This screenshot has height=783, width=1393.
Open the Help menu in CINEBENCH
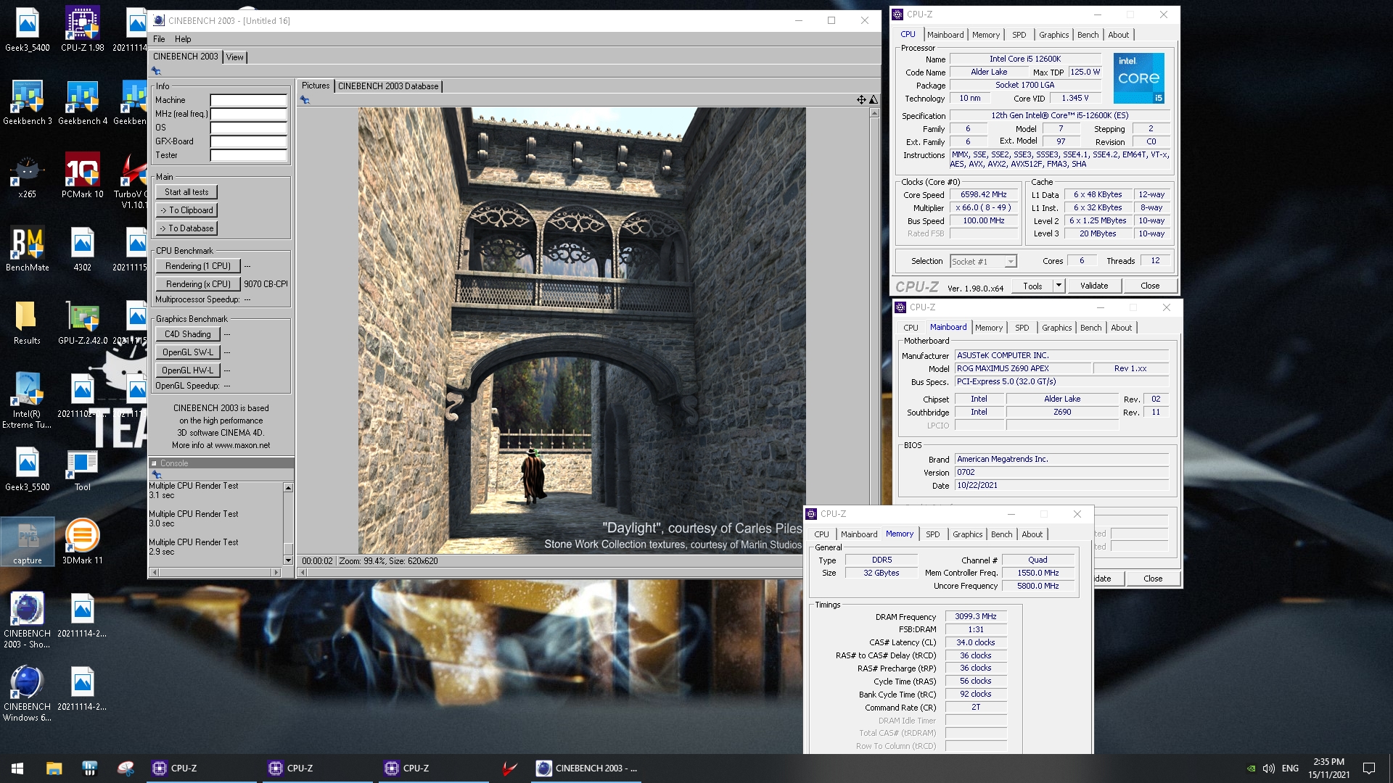183,39
